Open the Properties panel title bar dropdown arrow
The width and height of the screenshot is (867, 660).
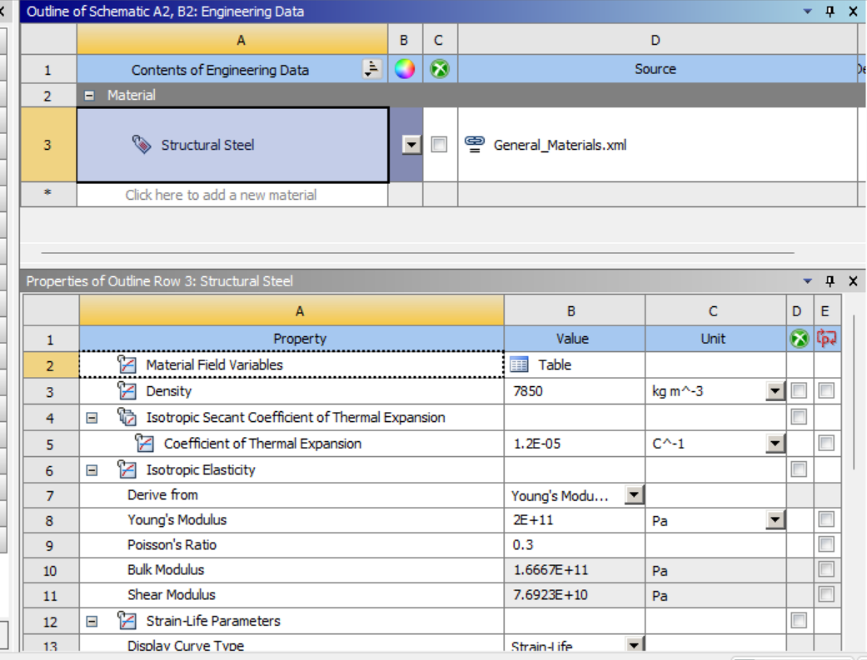click(x=807, y=281)
